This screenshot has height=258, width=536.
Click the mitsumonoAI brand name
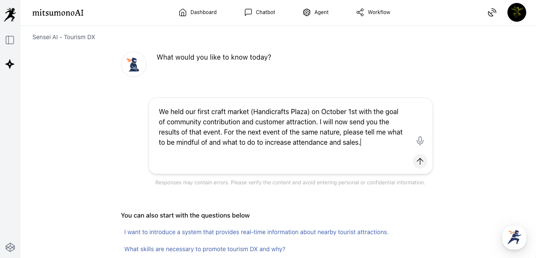point(58,13)
